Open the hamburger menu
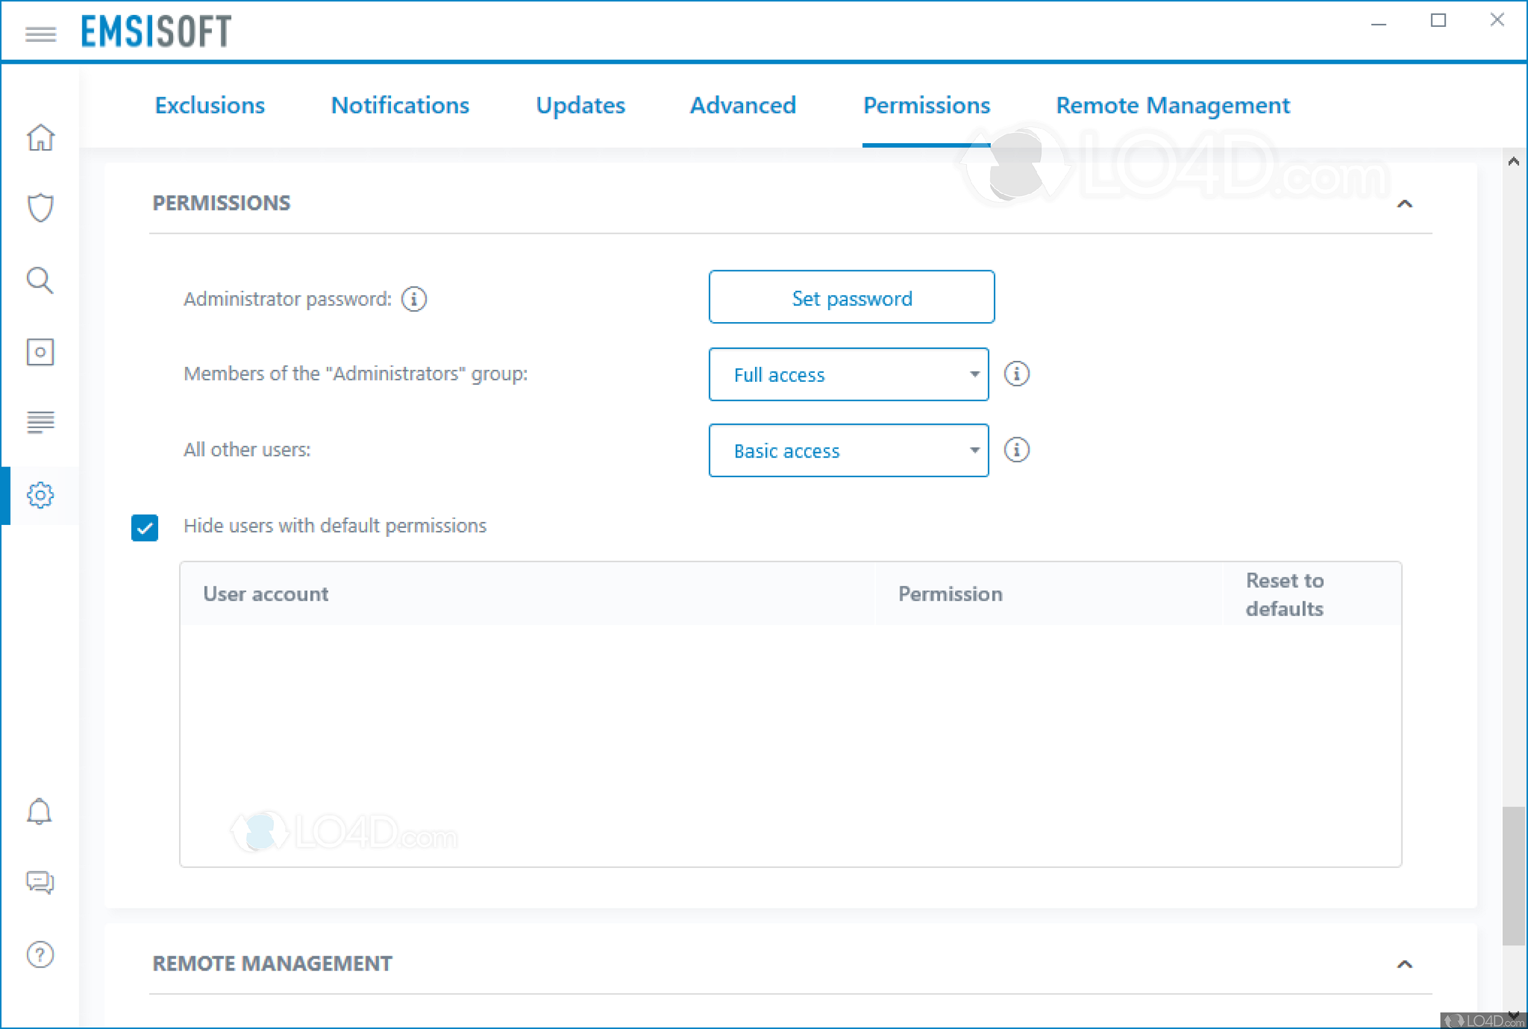 pos(40,34)
